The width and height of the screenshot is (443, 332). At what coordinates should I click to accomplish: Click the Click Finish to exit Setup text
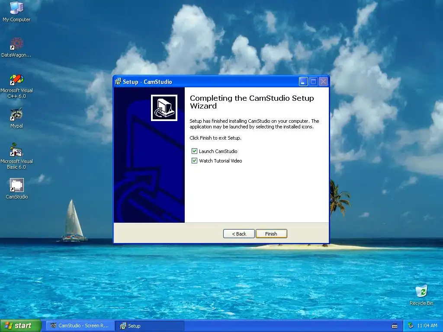(x=215, y=138)
